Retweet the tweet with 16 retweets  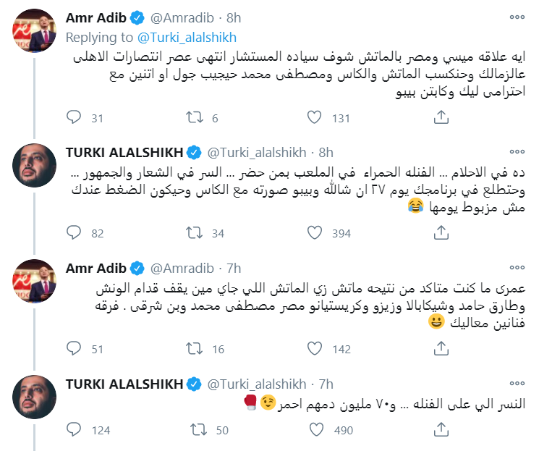195,348
